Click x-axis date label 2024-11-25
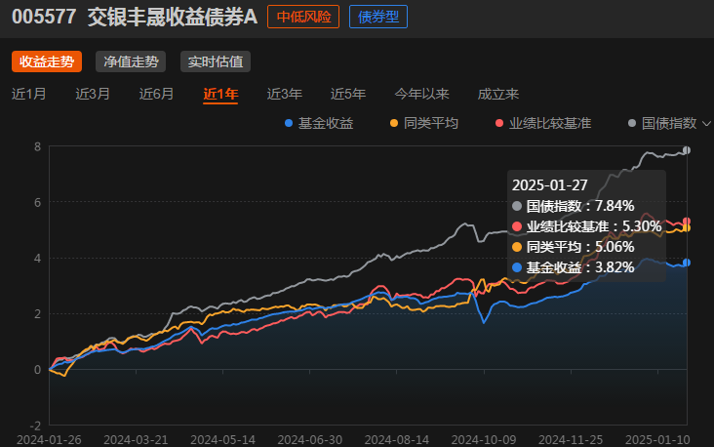714x447 pixels. pos(571,440)
